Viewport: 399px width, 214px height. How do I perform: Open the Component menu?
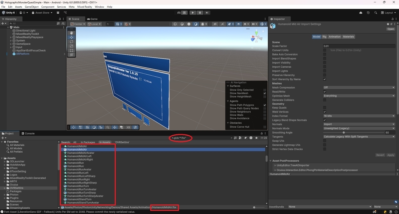[48, 7]
